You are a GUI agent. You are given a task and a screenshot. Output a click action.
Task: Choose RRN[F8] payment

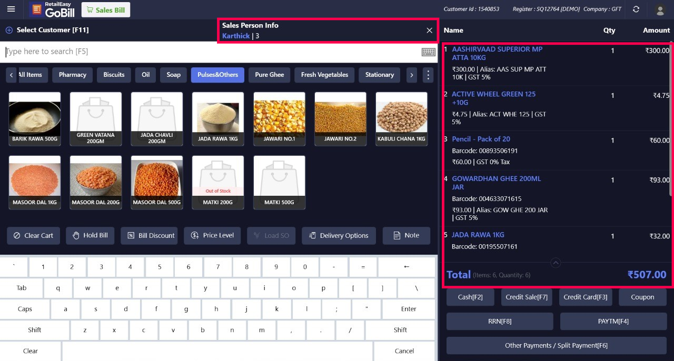coord(500,322)
